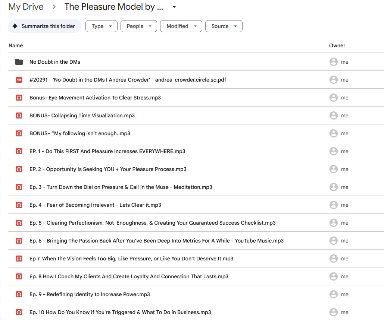Viewport: 384px width, 320px height.
Task: Click owner avatar in the No Doubt folder row
Action: (x=333, y=62)
